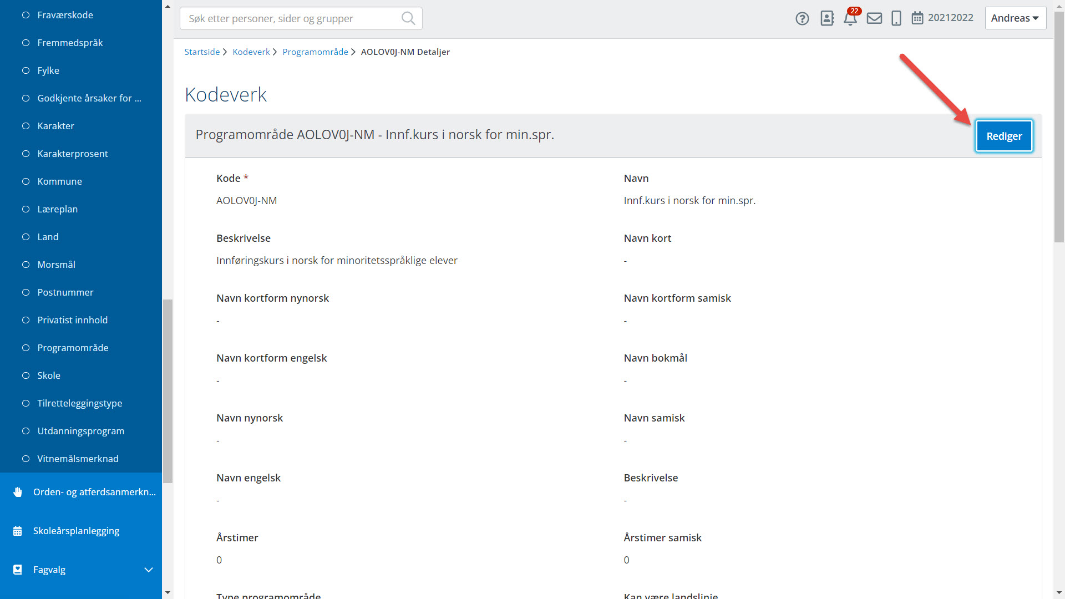Click the Navn bokmål label
Image resolution: width=1065 pixels, height=599 pixels.
[x=655, y=358]
